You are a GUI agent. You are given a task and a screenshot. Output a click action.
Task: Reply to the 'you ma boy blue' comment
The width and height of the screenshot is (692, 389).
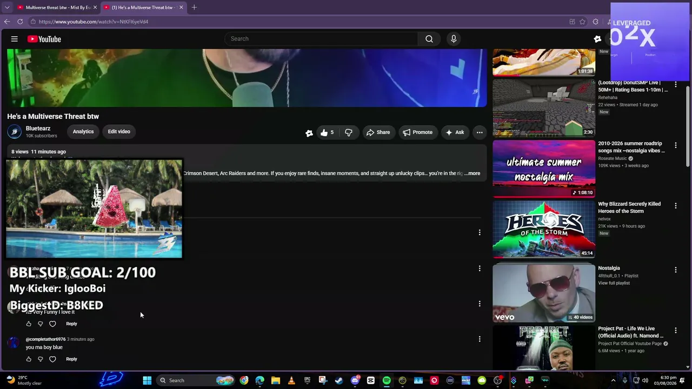pyautogui.click(x=71, y=359)
